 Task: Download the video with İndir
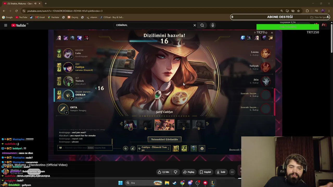pyautogui.click(x=221, y=172)
